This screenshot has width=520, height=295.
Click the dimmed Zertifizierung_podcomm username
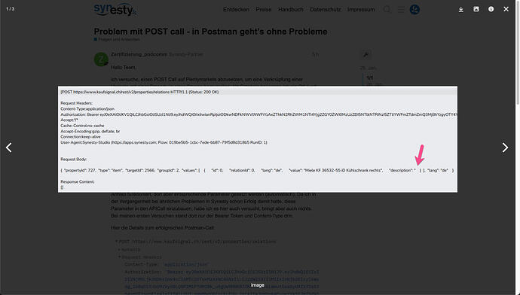[139, 54]
